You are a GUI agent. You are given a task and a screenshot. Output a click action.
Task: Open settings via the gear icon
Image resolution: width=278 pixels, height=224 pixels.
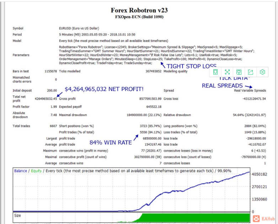click(x=262, y=72)
